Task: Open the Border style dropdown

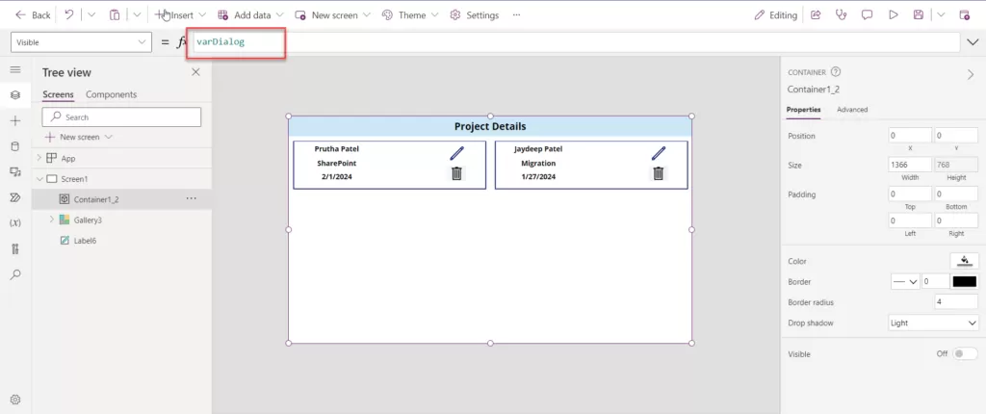Action: point(905,282)
